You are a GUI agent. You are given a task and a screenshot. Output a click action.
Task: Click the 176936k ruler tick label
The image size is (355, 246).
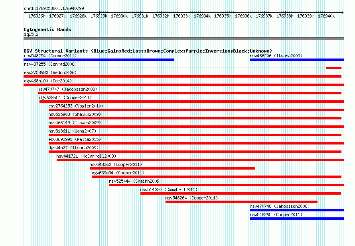(x=243, y=16)
